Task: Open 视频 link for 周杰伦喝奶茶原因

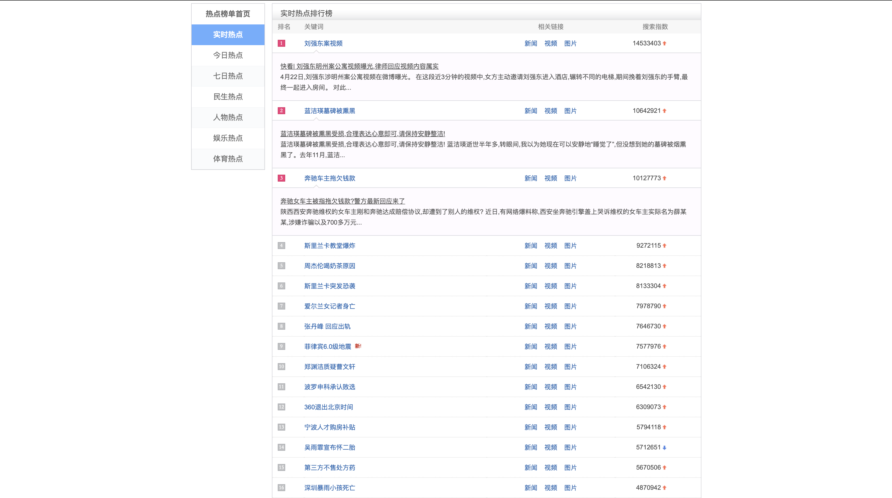Action: [550, 266]
